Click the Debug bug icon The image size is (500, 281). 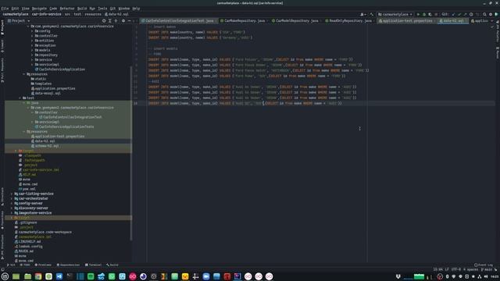(424, 14)
